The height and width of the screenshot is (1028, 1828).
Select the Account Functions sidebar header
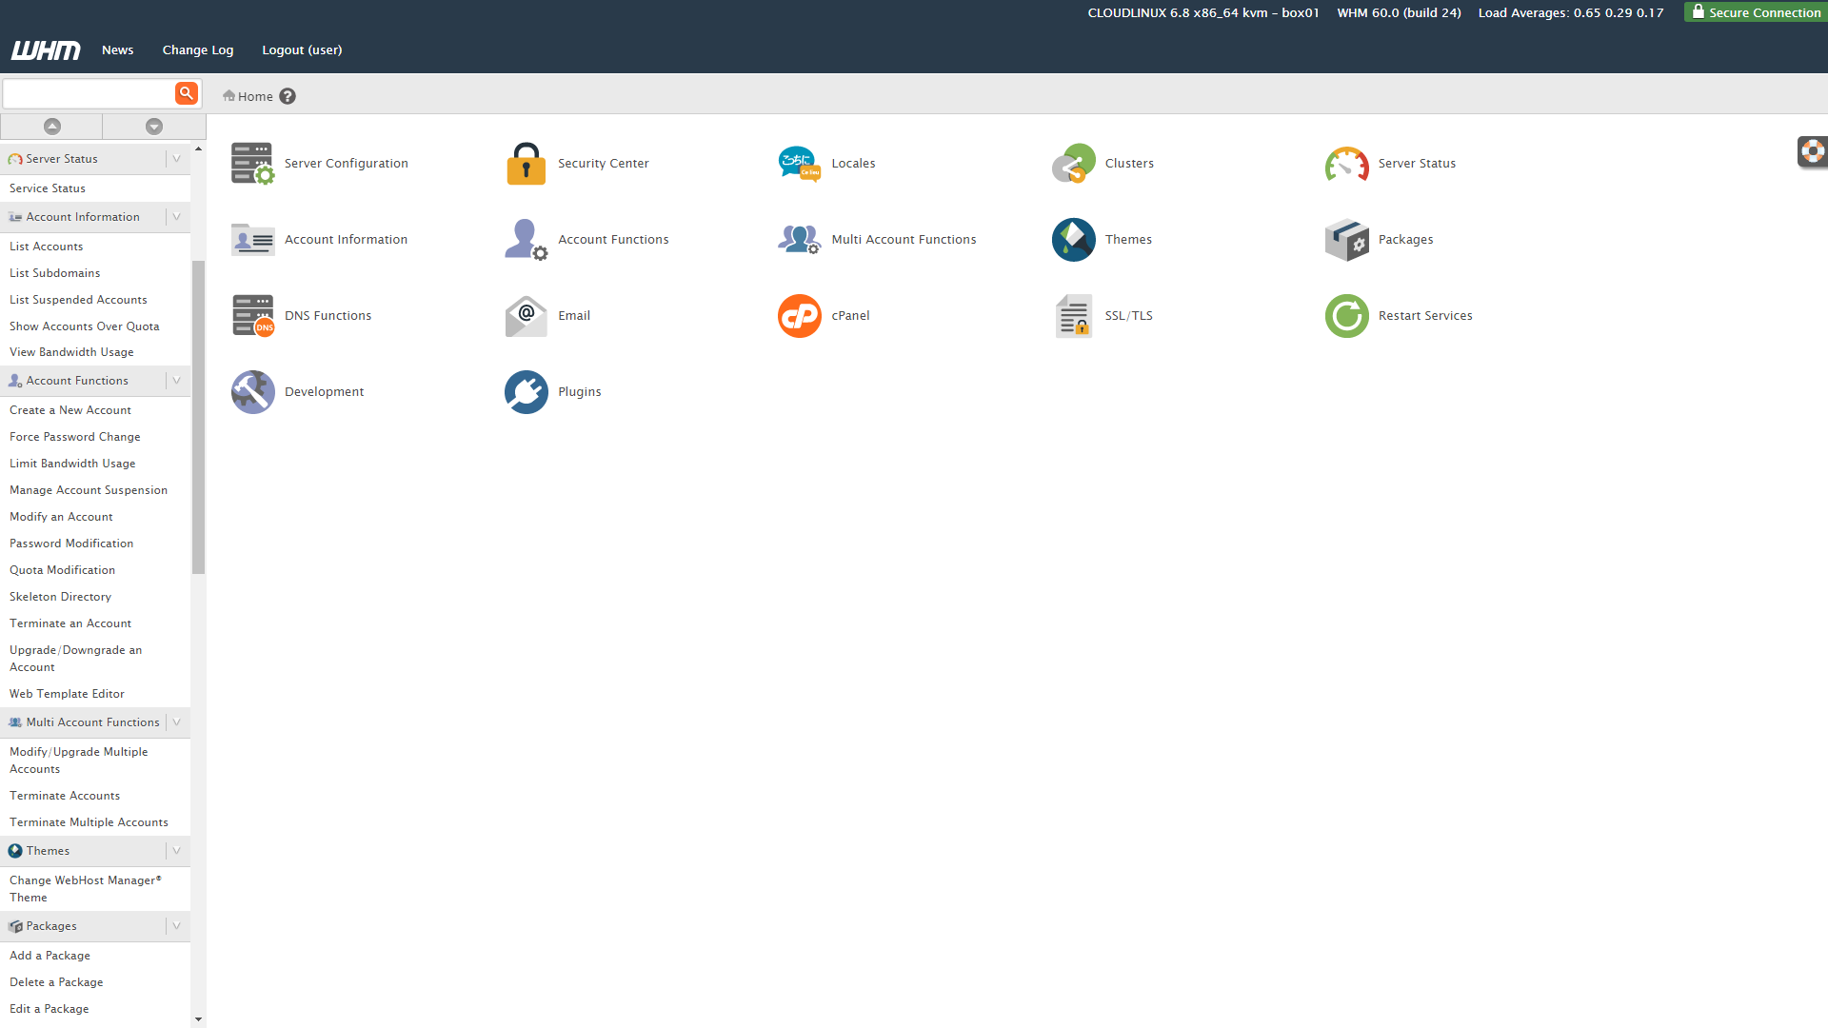click(x=77, y=381)
